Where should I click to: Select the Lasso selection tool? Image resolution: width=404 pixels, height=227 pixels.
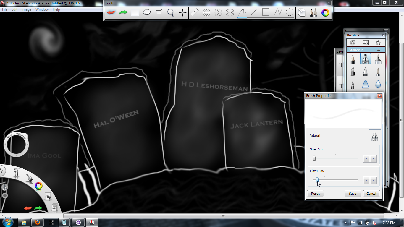point(147,12)
